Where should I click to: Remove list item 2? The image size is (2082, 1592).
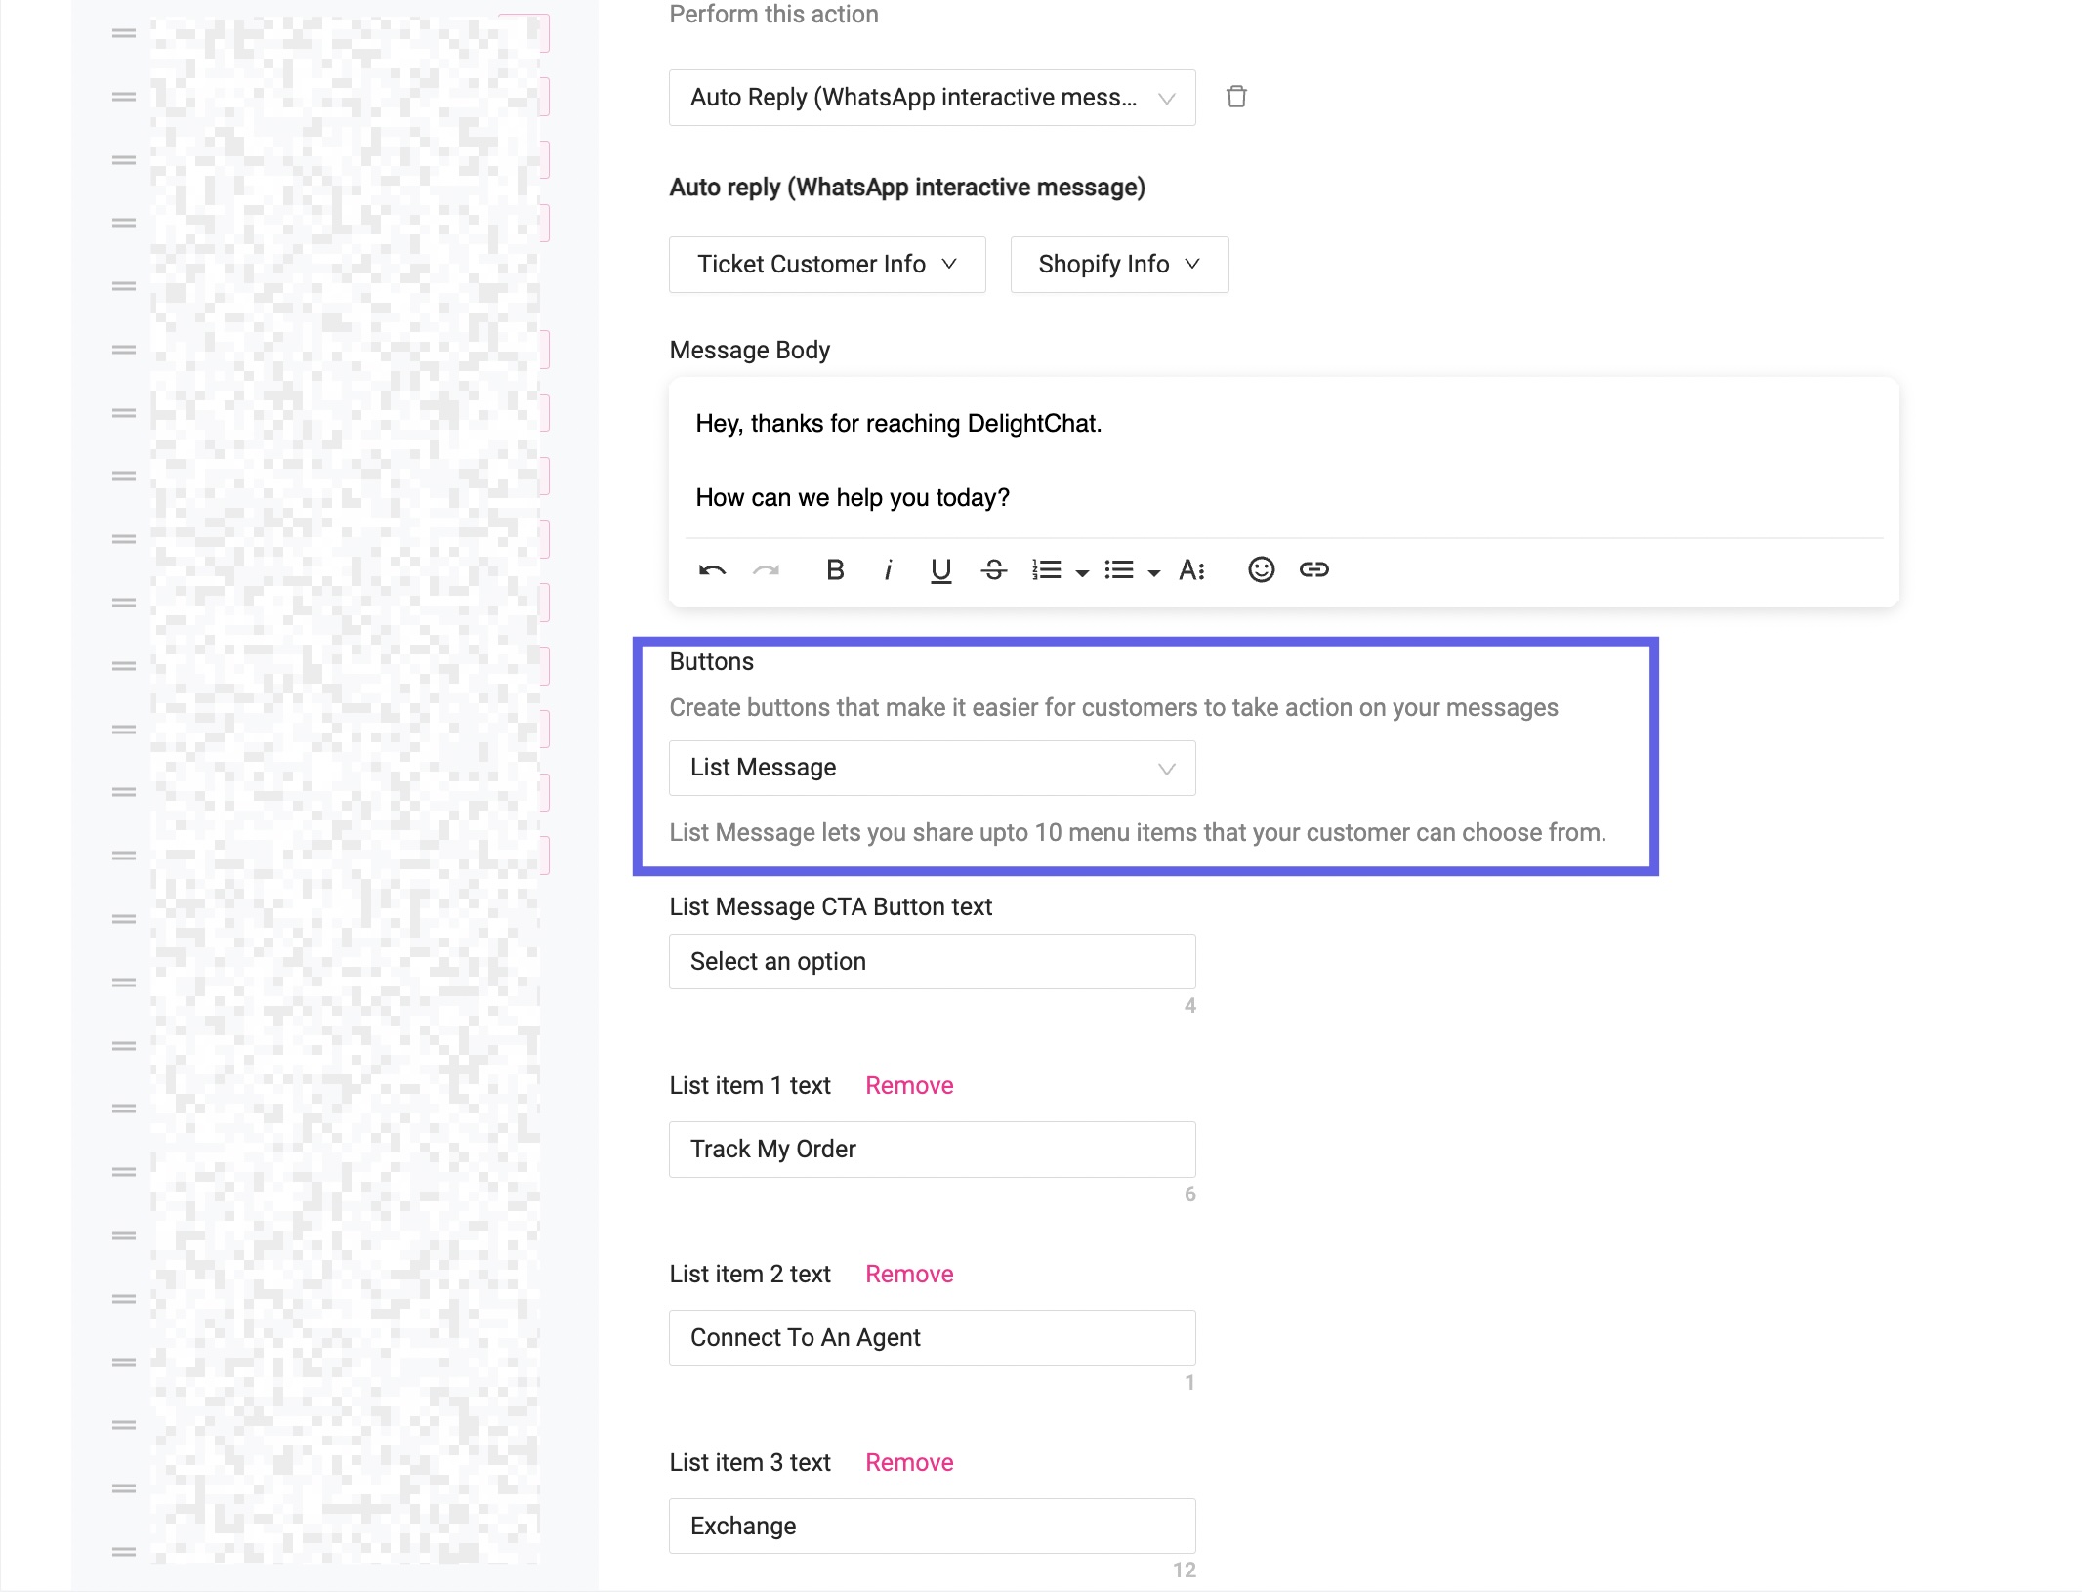[909, 1274]
